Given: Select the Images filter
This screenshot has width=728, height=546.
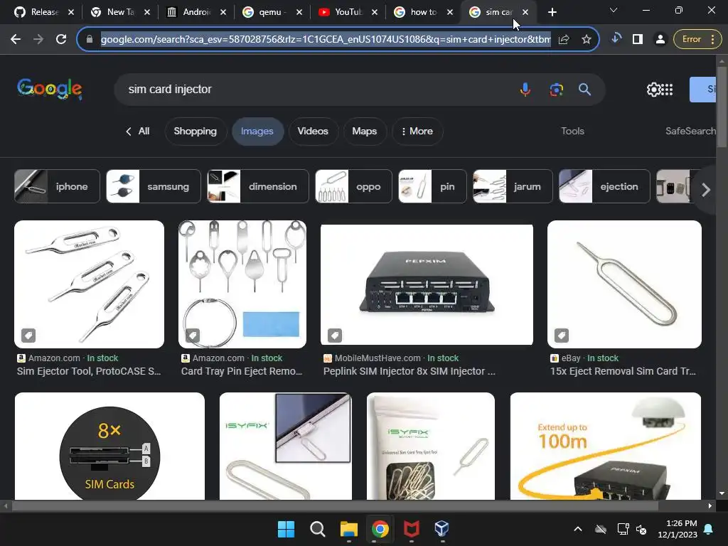Looking at the screenshot, I should click(x=257, y=132).
